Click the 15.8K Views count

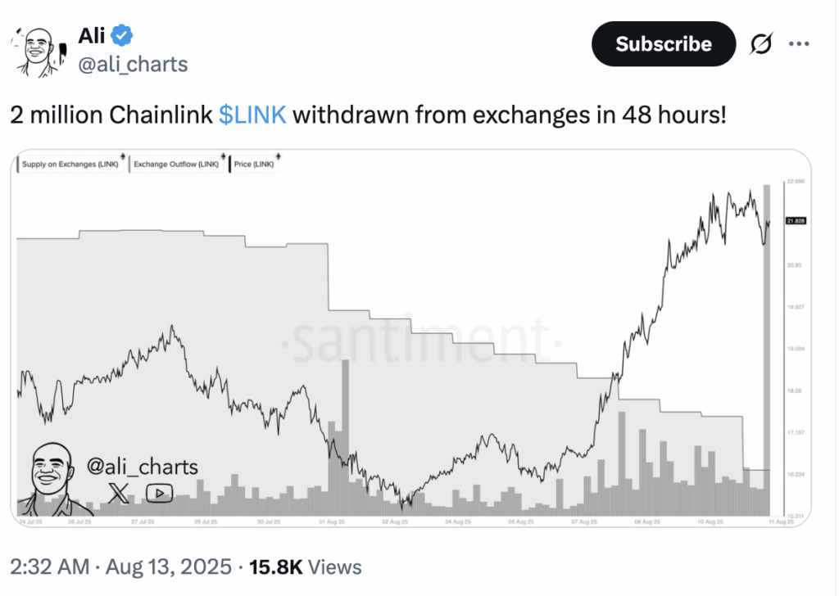tap(305, 567)
